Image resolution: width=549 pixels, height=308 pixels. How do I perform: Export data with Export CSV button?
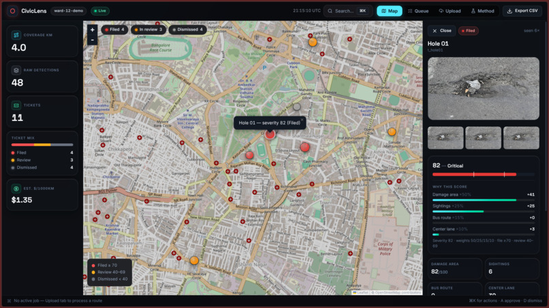[522, 11]
